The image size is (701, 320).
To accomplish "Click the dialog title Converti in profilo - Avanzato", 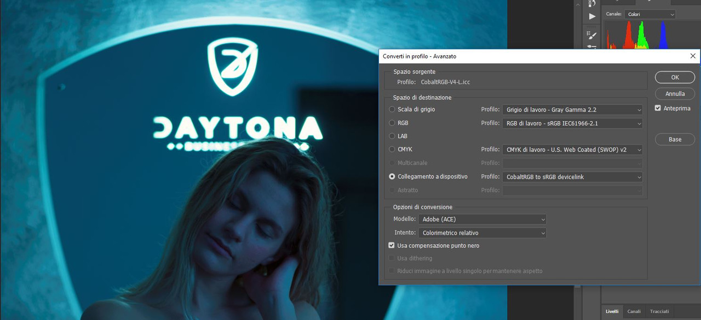I will click(420, 56).
